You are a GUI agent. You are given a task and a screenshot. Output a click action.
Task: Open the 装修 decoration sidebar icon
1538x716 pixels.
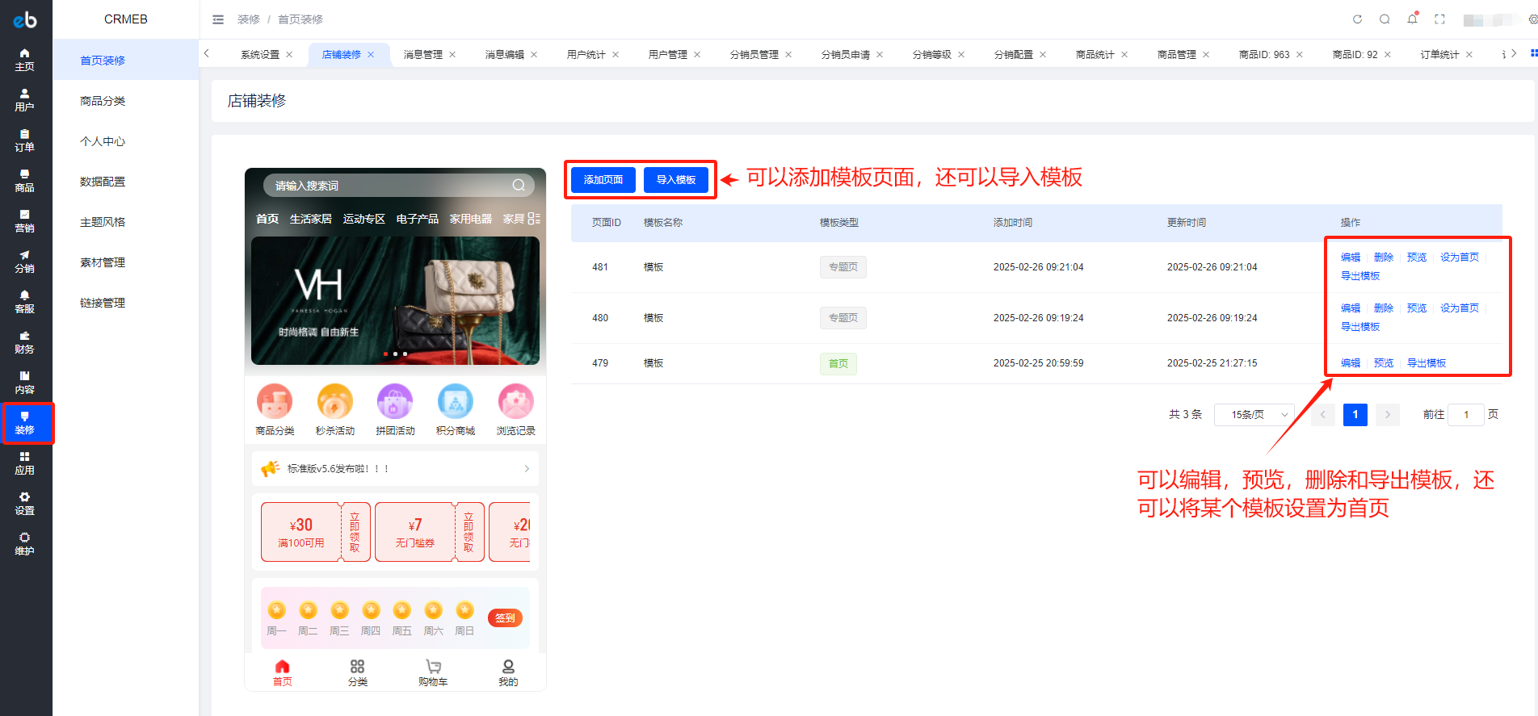pyautogui.click(x=25, y=423)
